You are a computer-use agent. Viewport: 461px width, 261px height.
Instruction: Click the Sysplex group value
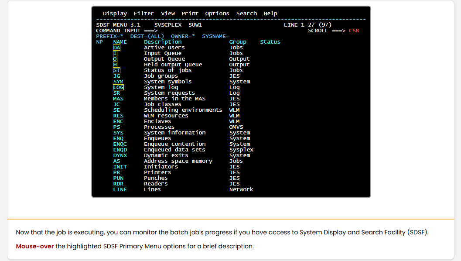[x=241, y=150]
